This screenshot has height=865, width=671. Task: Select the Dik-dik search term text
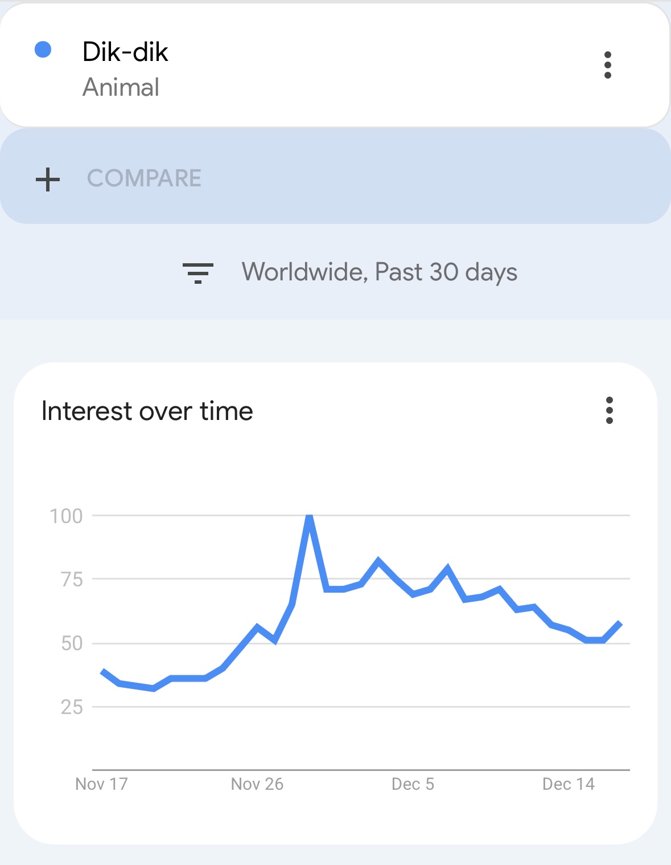point(125,52)
